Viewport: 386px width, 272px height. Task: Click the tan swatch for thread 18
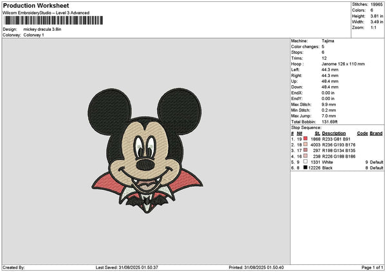[x=306, y=144]
